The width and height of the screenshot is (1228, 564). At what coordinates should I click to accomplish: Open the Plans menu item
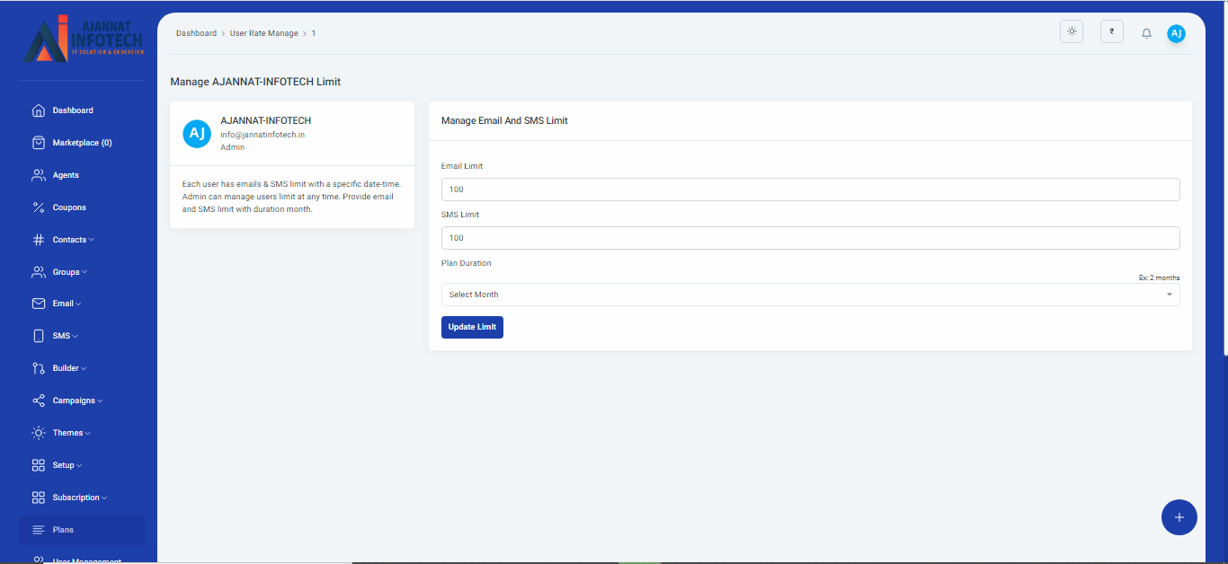tap(63, 530)
